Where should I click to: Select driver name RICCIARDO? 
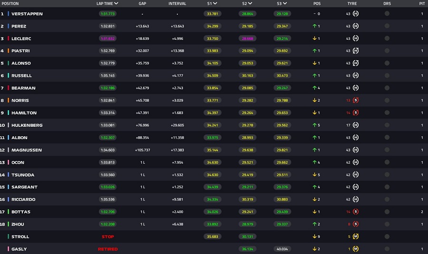pyautogui.click(x=23, y=199)
